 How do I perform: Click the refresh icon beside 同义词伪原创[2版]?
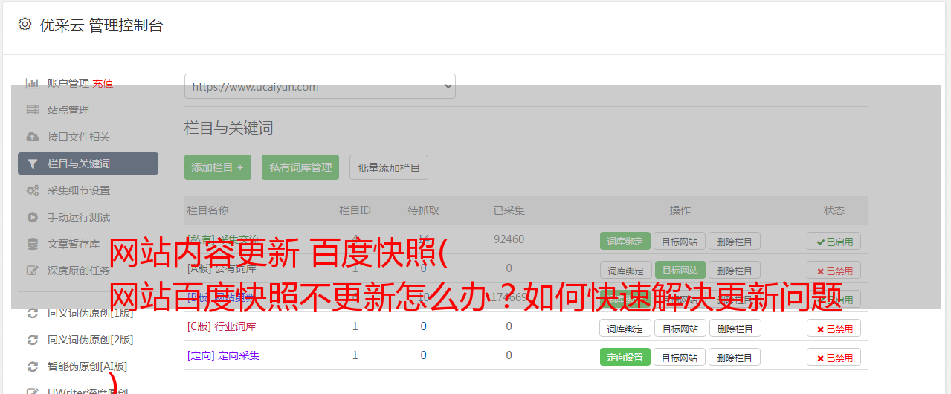33,340
